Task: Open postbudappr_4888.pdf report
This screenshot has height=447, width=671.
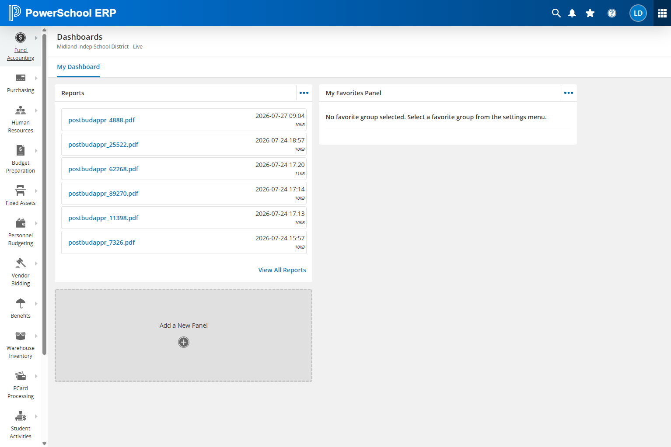Action: point(101,120)
